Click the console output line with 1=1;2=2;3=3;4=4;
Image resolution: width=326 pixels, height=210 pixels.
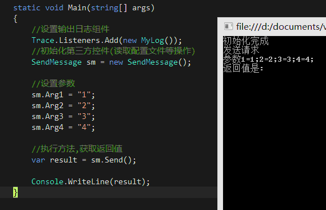tap(268, 60)
